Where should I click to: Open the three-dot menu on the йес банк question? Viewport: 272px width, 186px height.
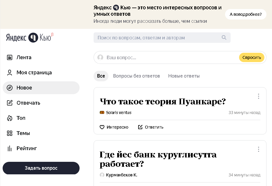click(258, 149)
